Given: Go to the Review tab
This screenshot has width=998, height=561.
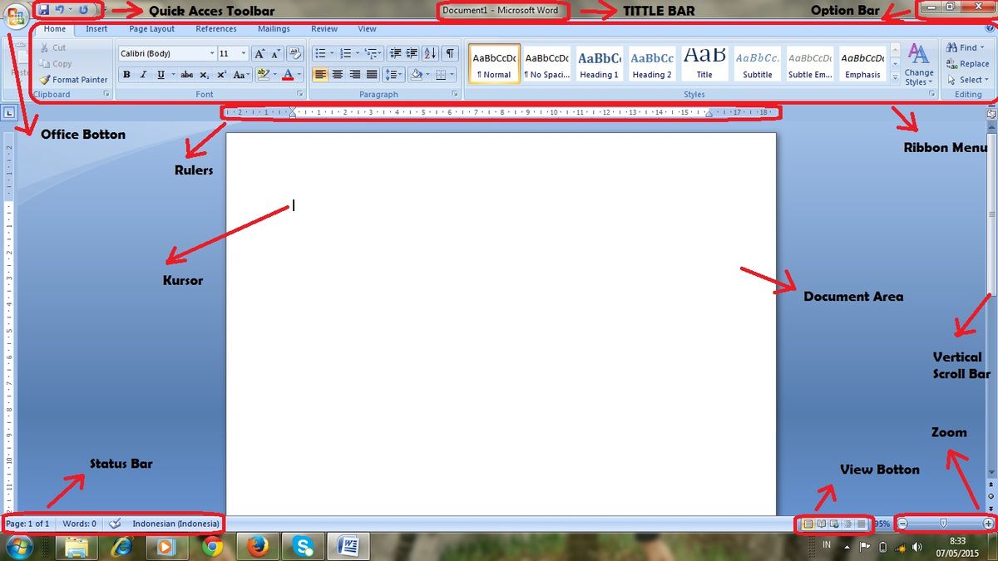Looking at the screenshot, I should (324, 29).
